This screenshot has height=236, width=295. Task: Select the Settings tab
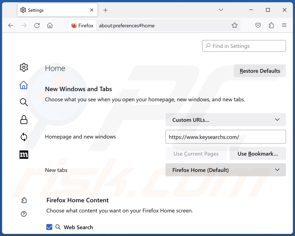coord(58,10)
